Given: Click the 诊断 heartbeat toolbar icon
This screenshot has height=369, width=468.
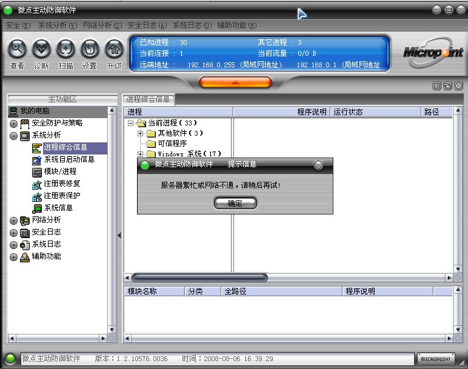Looking at the screenshot, I should tap(41, 48).
